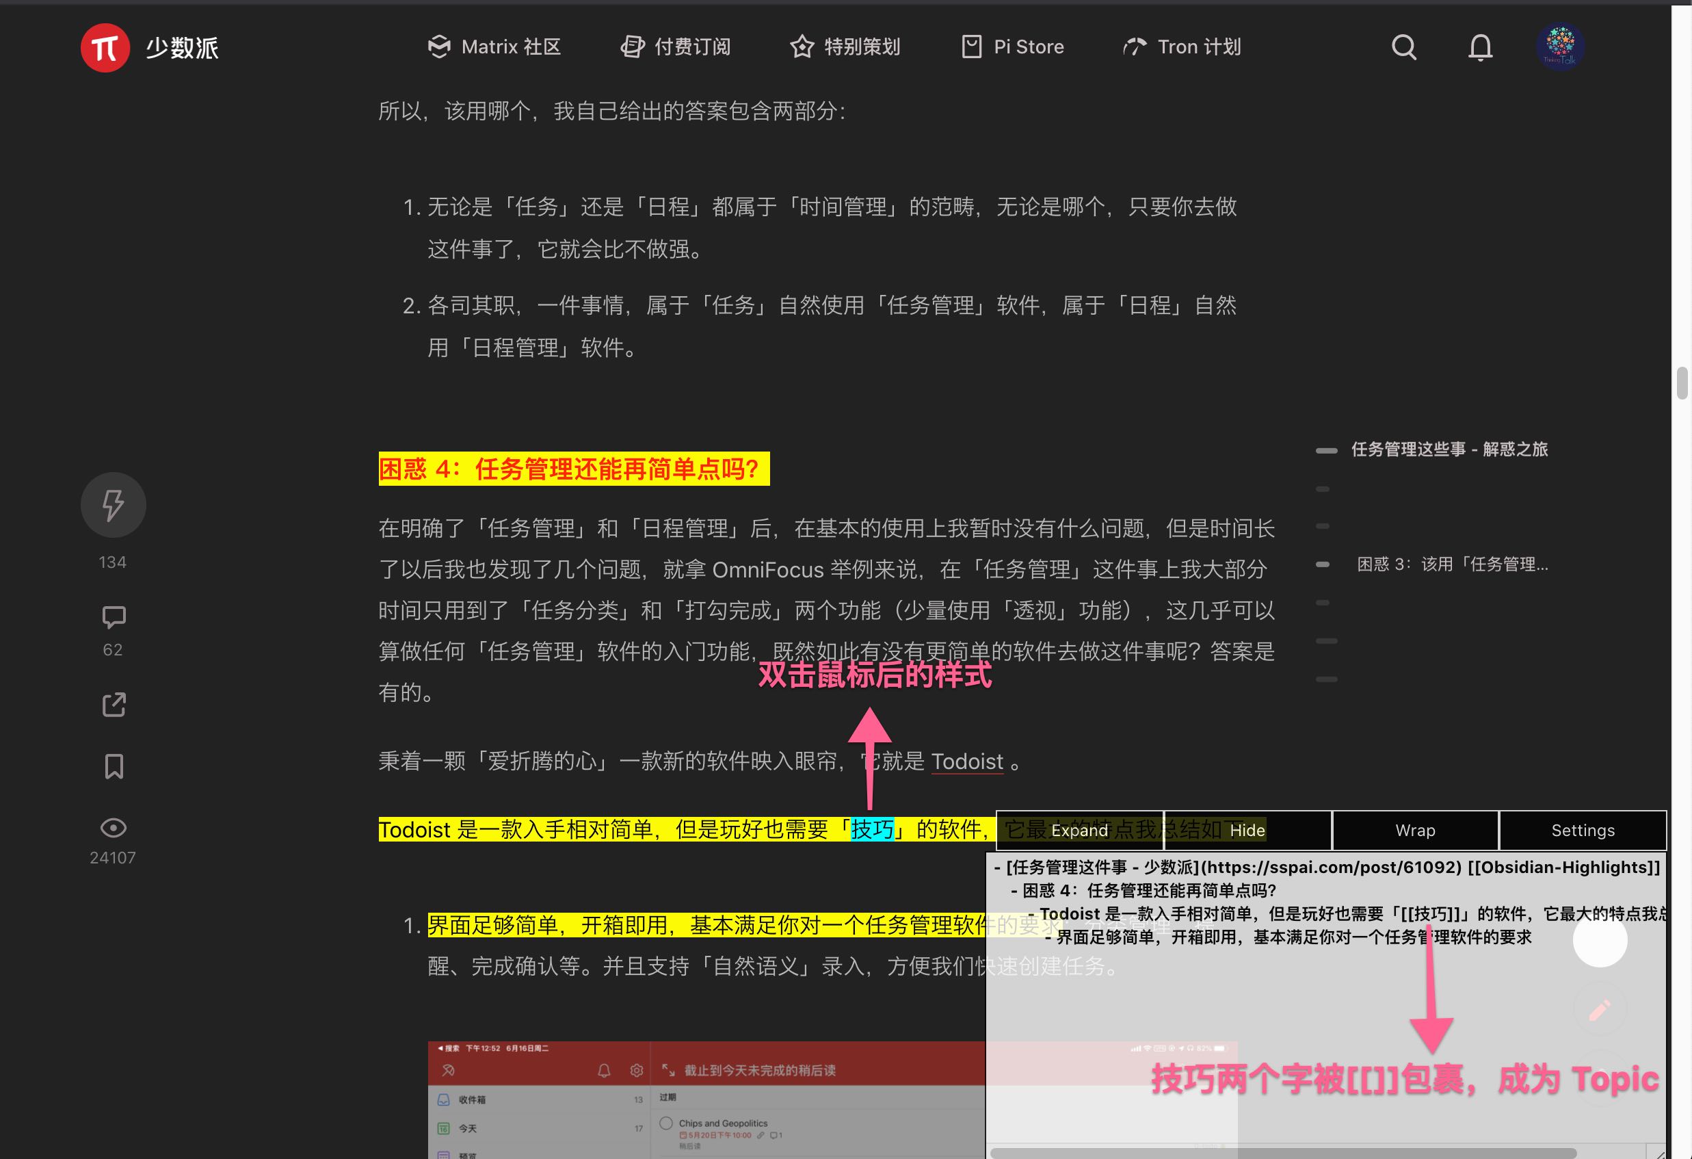Click the Expand button in highlights panel
This screenshot has width=1692, height=1159.
click(1079, 831)
